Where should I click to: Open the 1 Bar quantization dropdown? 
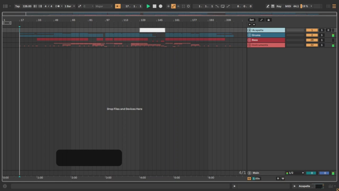click(x=70, y=6)
